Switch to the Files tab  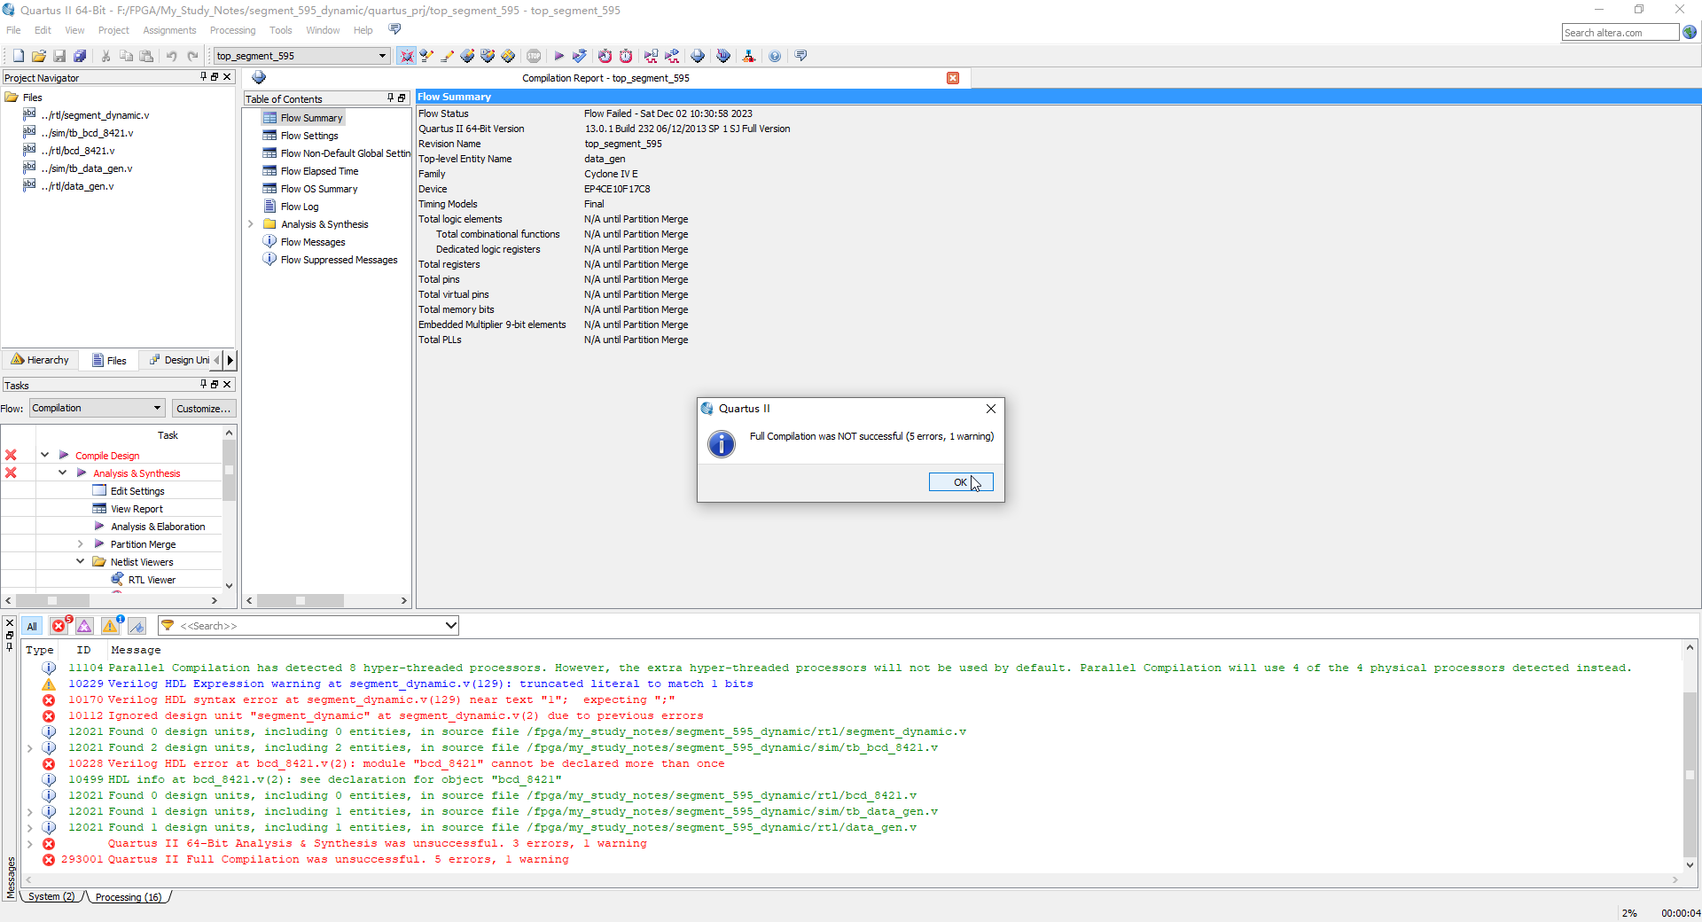[110, 360]
